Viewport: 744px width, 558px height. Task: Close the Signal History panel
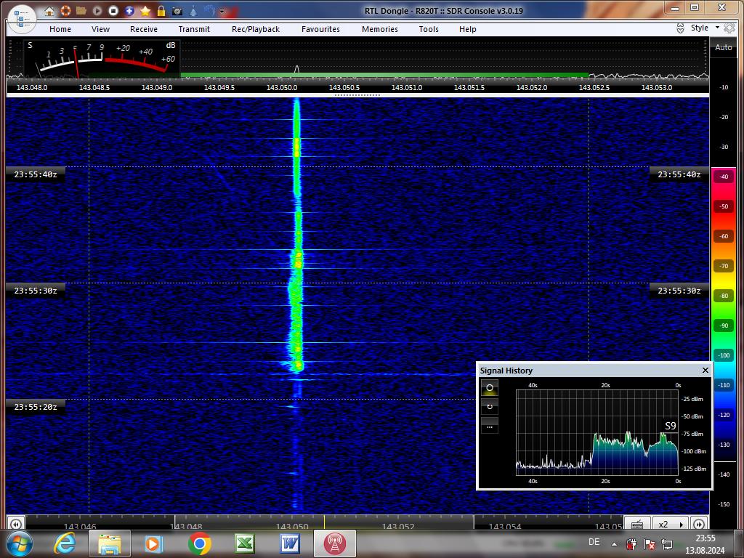[x=705, y=370]
